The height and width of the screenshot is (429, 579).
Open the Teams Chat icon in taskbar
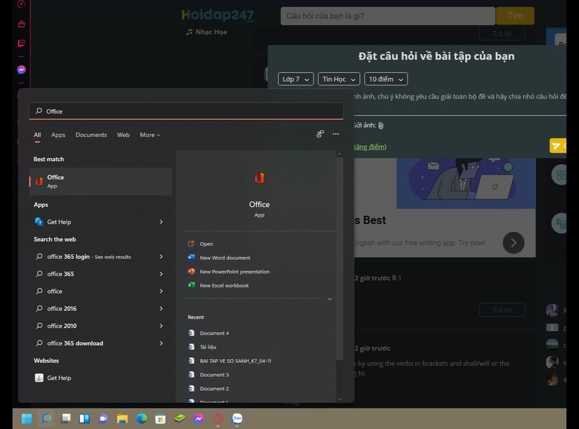pyautogui.click(x=103, y=418)
